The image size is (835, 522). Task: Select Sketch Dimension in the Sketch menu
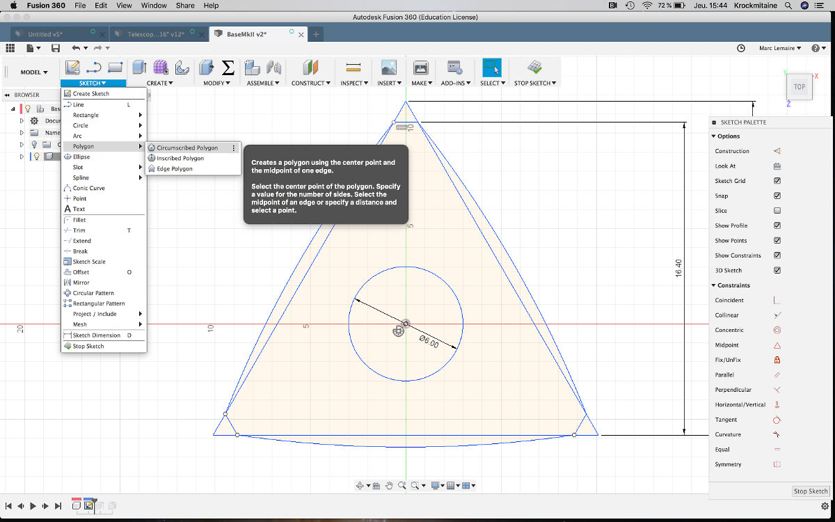[104, 335]
